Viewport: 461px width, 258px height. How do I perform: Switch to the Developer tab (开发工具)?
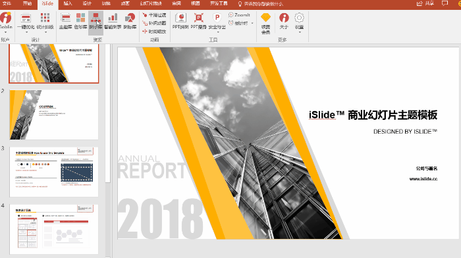click(219, 3)
